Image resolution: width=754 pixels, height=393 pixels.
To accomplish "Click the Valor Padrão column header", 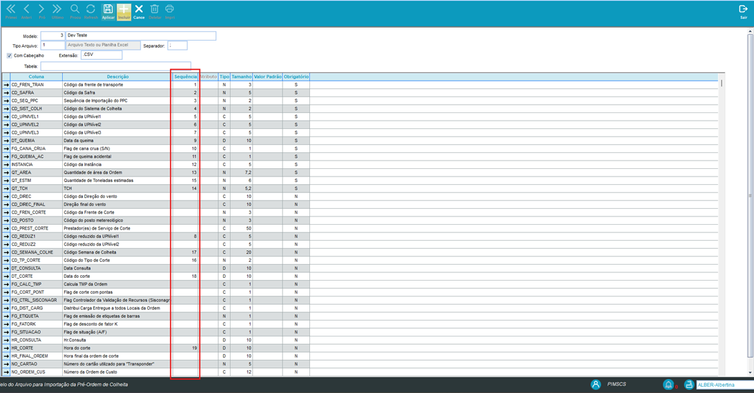I will click(x=267, y=77).
